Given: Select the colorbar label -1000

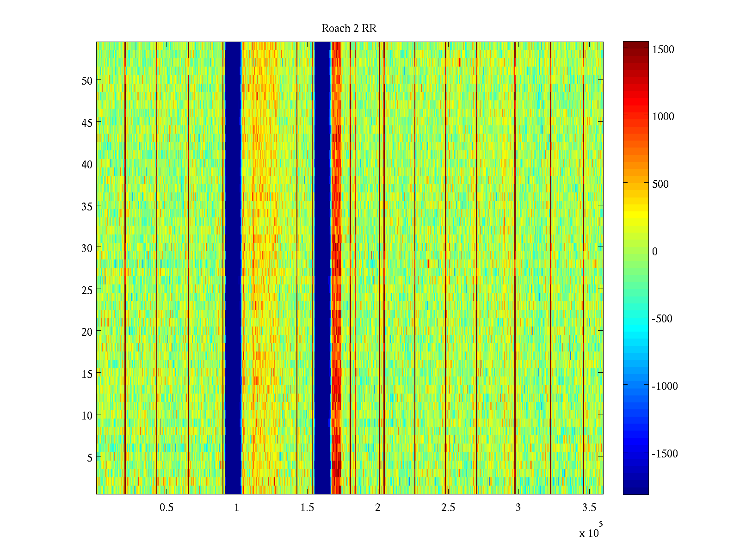Looking at the screenshot, I should (664, 386).
